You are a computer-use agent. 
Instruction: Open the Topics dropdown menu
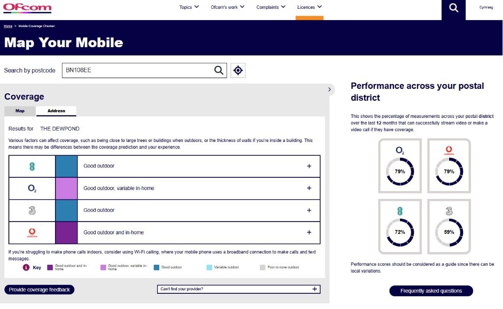189,7
